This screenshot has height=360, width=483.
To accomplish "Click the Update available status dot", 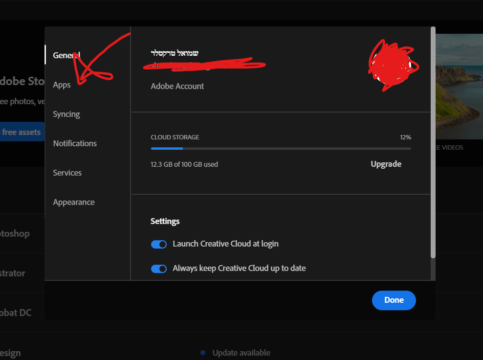I will pos(203,353).
